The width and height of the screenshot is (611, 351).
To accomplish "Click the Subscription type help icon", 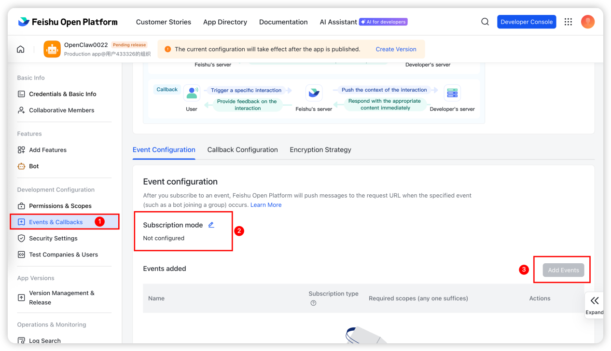I will [313, 303].
